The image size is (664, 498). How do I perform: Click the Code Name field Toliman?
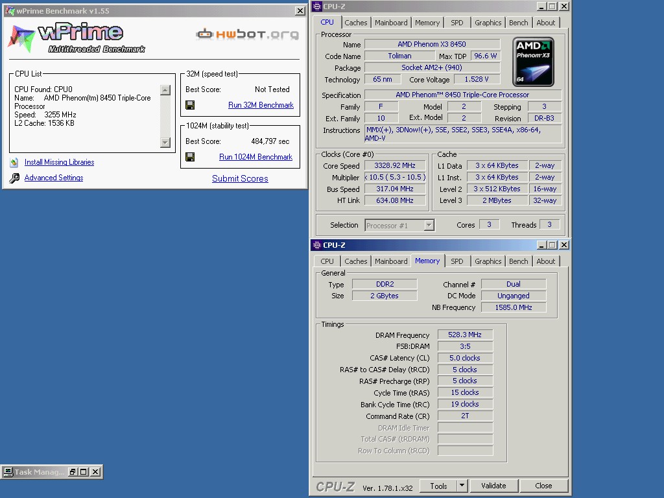pyautogui.click(x=399, y=56)
